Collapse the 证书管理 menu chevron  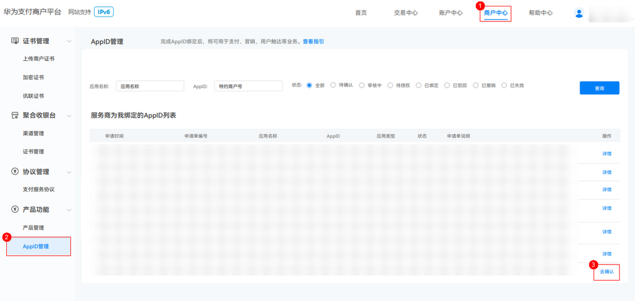pyautogui.click(x=69, y=41)
